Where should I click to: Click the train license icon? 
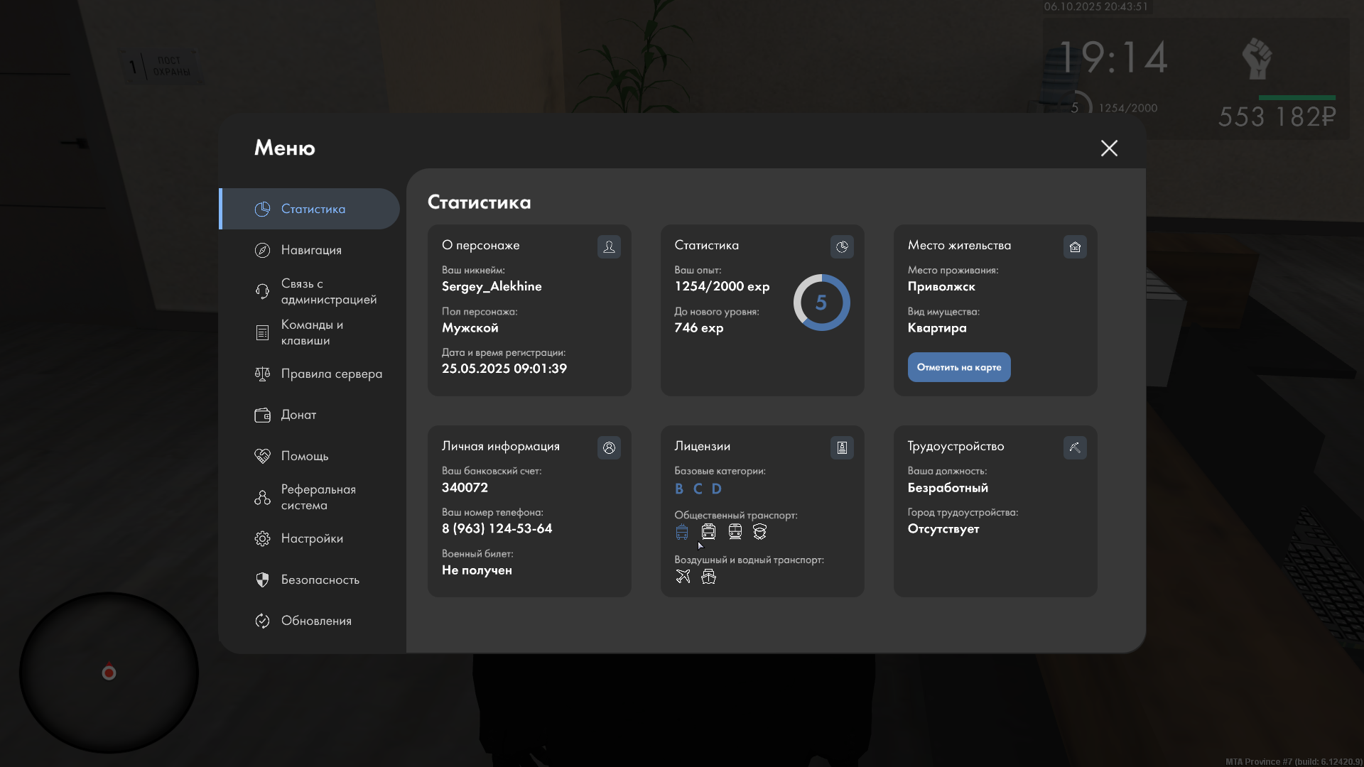[735, 532]
